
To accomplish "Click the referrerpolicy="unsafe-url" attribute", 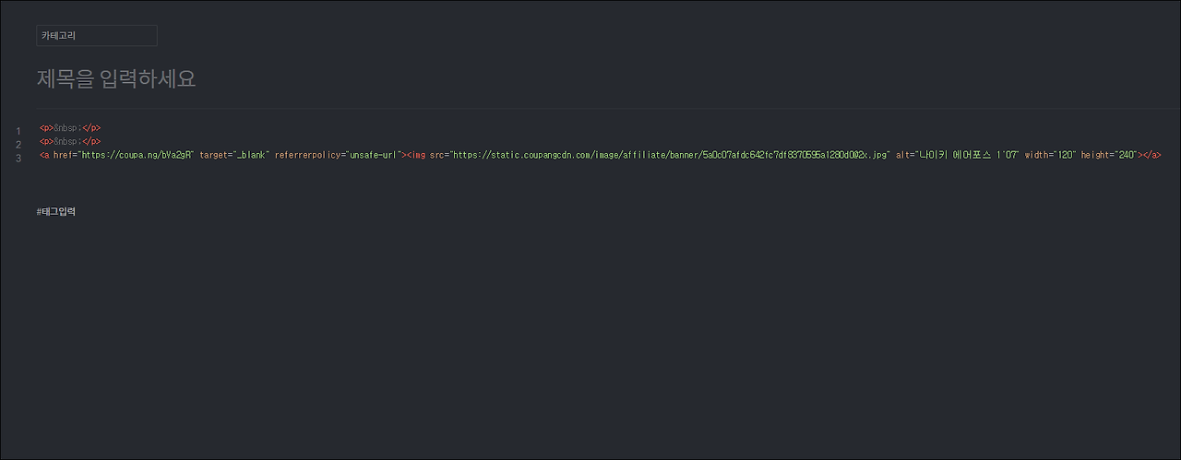I will coord(339,155).
